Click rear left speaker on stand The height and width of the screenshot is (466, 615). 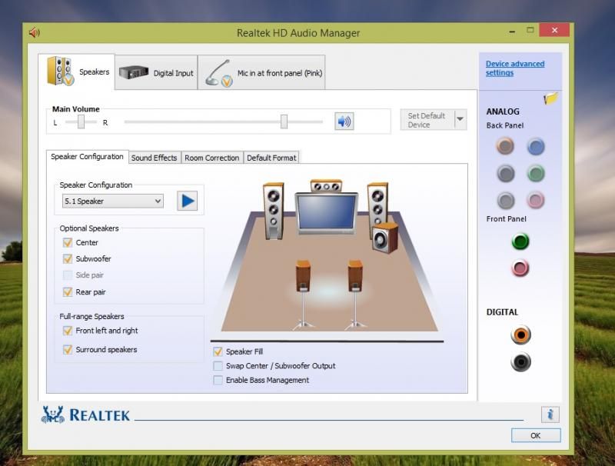[x=303, y=295]
